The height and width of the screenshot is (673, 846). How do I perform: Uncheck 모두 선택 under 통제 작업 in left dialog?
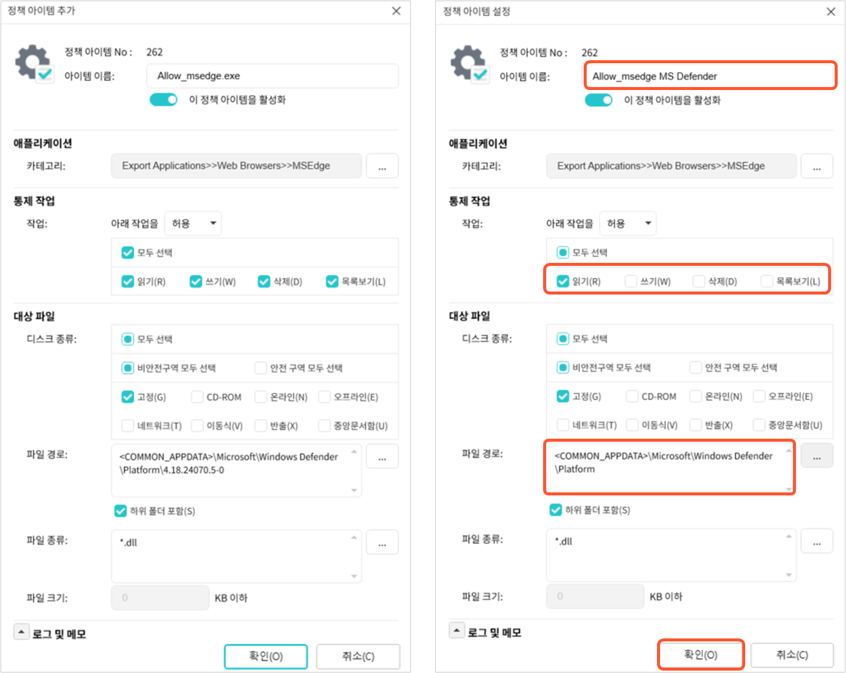[x=128, y=253]
